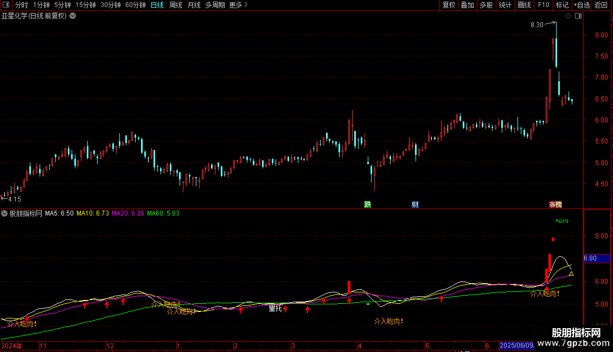
Task: Click the 里托 signal label
Action: [x=275, y=309]
